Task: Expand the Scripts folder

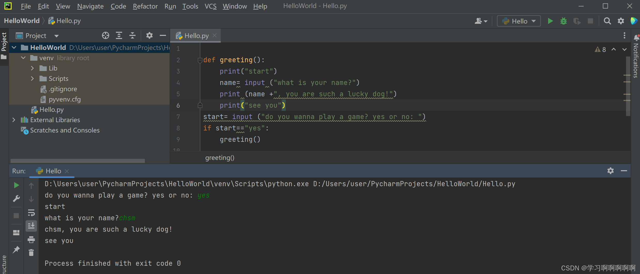Action: [32, 79]
